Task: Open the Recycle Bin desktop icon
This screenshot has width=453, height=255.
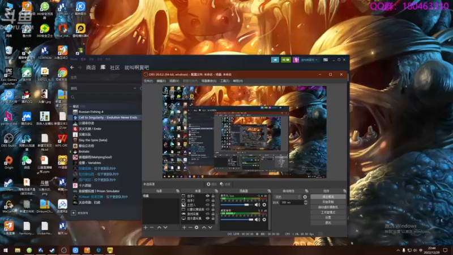Action: pyautogui.click(x=8, y=52)
